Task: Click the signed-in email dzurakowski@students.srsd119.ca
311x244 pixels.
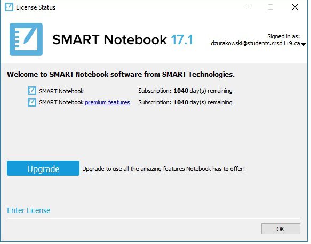Action: [x=256, y=43]
